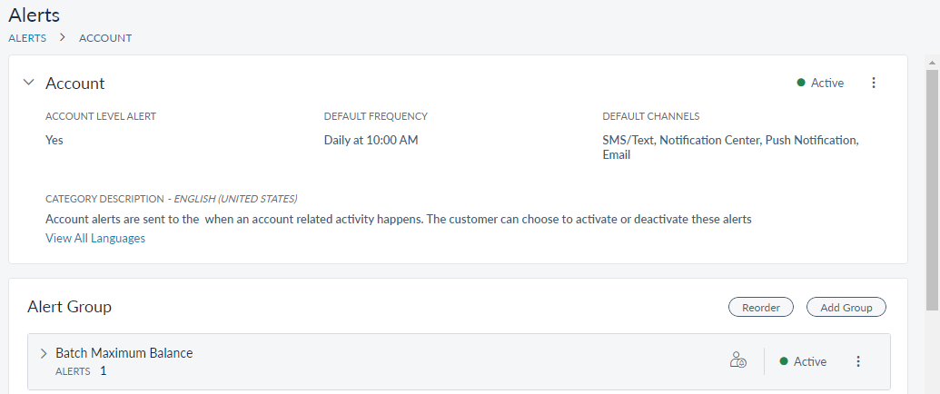
Task: Open the Account section kebab menu
Action: (874, 83)
